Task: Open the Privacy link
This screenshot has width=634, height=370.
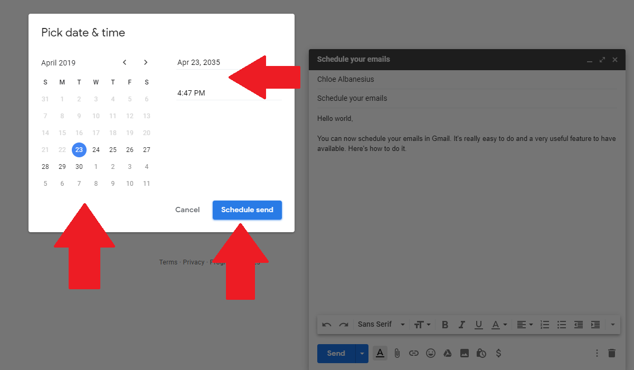Action: pos(194,262)
